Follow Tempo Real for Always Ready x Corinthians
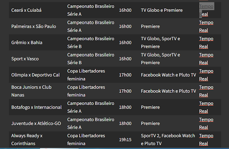Viewport: 229px width, 149px height. click(x=206, y=139)
